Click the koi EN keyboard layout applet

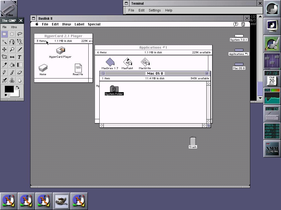coord(272,114)
